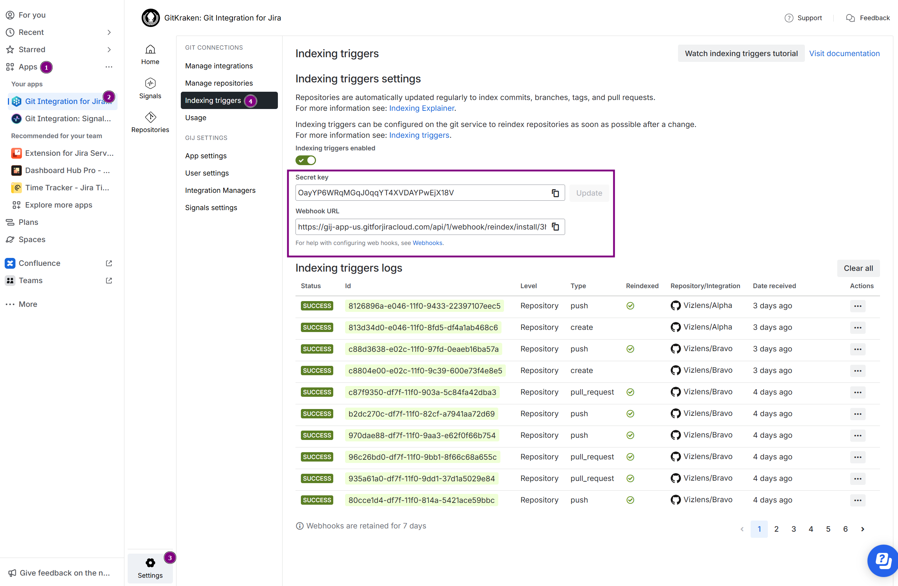898x586 pixels.
Task: Go to the Home icon
Action: [150, 49]
